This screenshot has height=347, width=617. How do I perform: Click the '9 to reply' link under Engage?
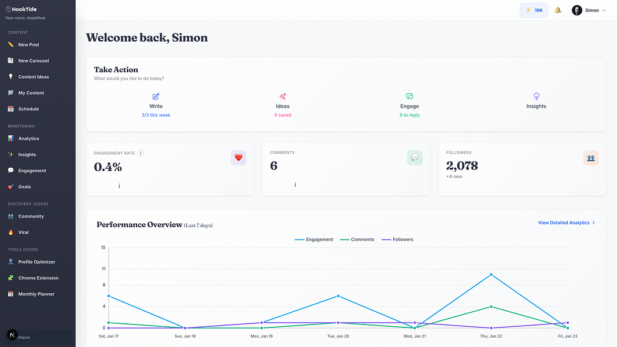[409, 115]
